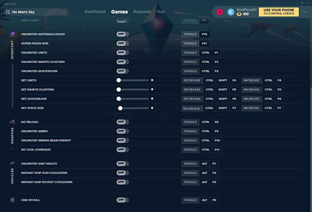Click the coin balance icon showing 100
This screenshot has width=312, height=212.
[239, 14]
